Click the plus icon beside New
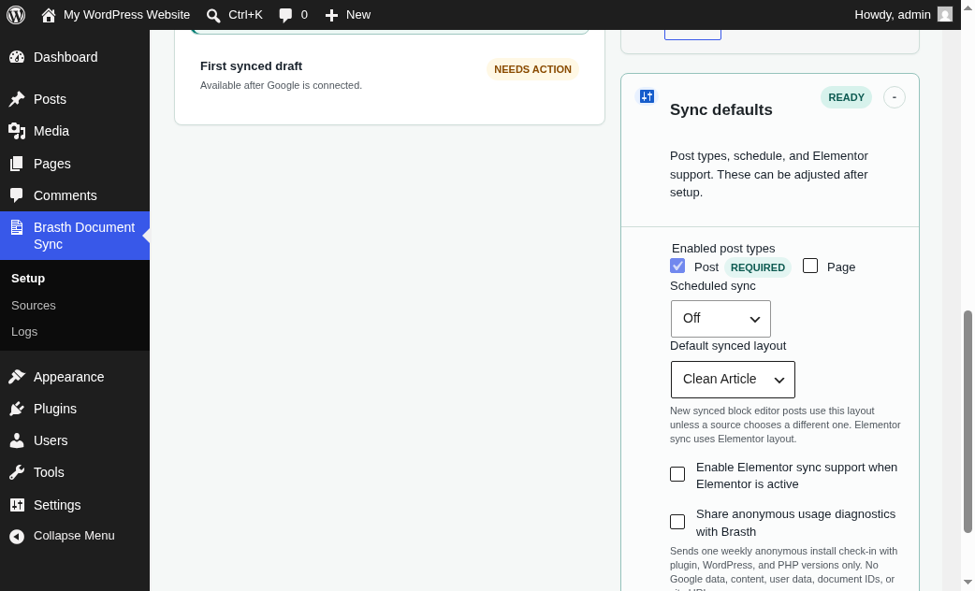 [331, 16]
